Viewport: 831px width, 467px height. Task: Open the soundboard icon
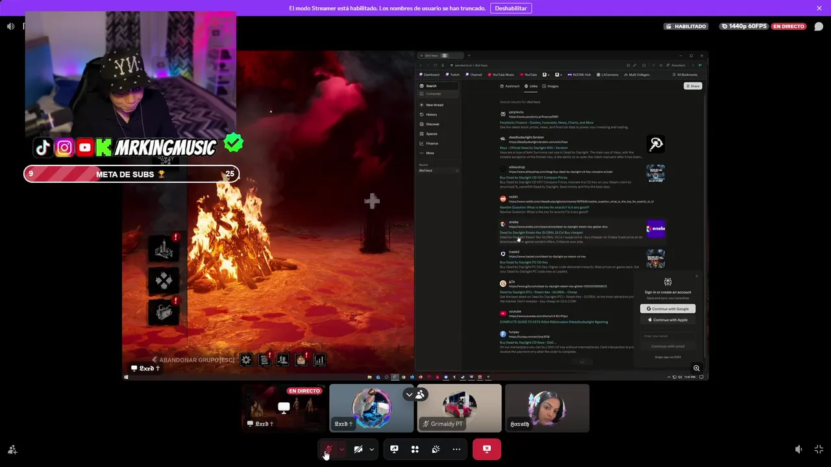coord(436,449)
